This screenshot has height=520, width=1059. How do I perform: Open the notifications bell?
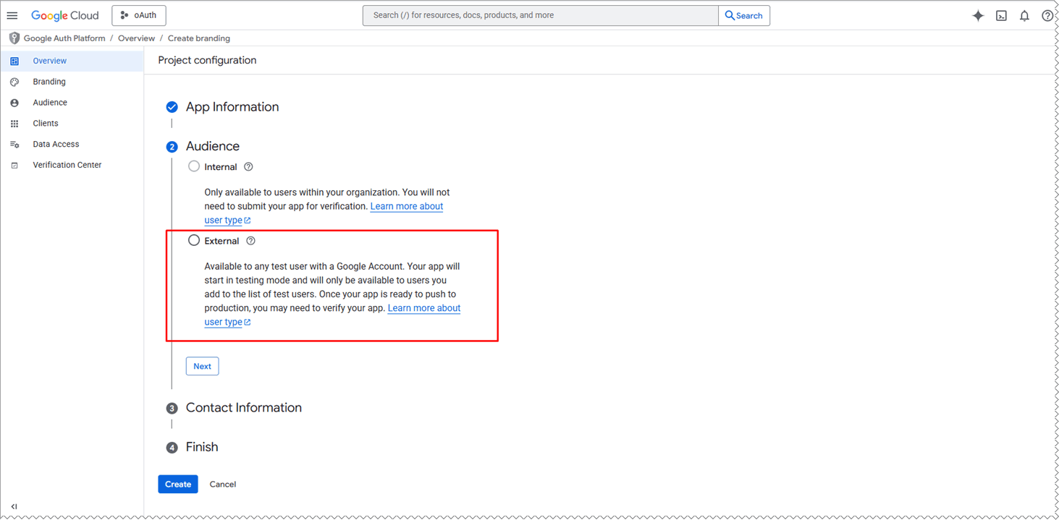click(x=1024, y=15)
